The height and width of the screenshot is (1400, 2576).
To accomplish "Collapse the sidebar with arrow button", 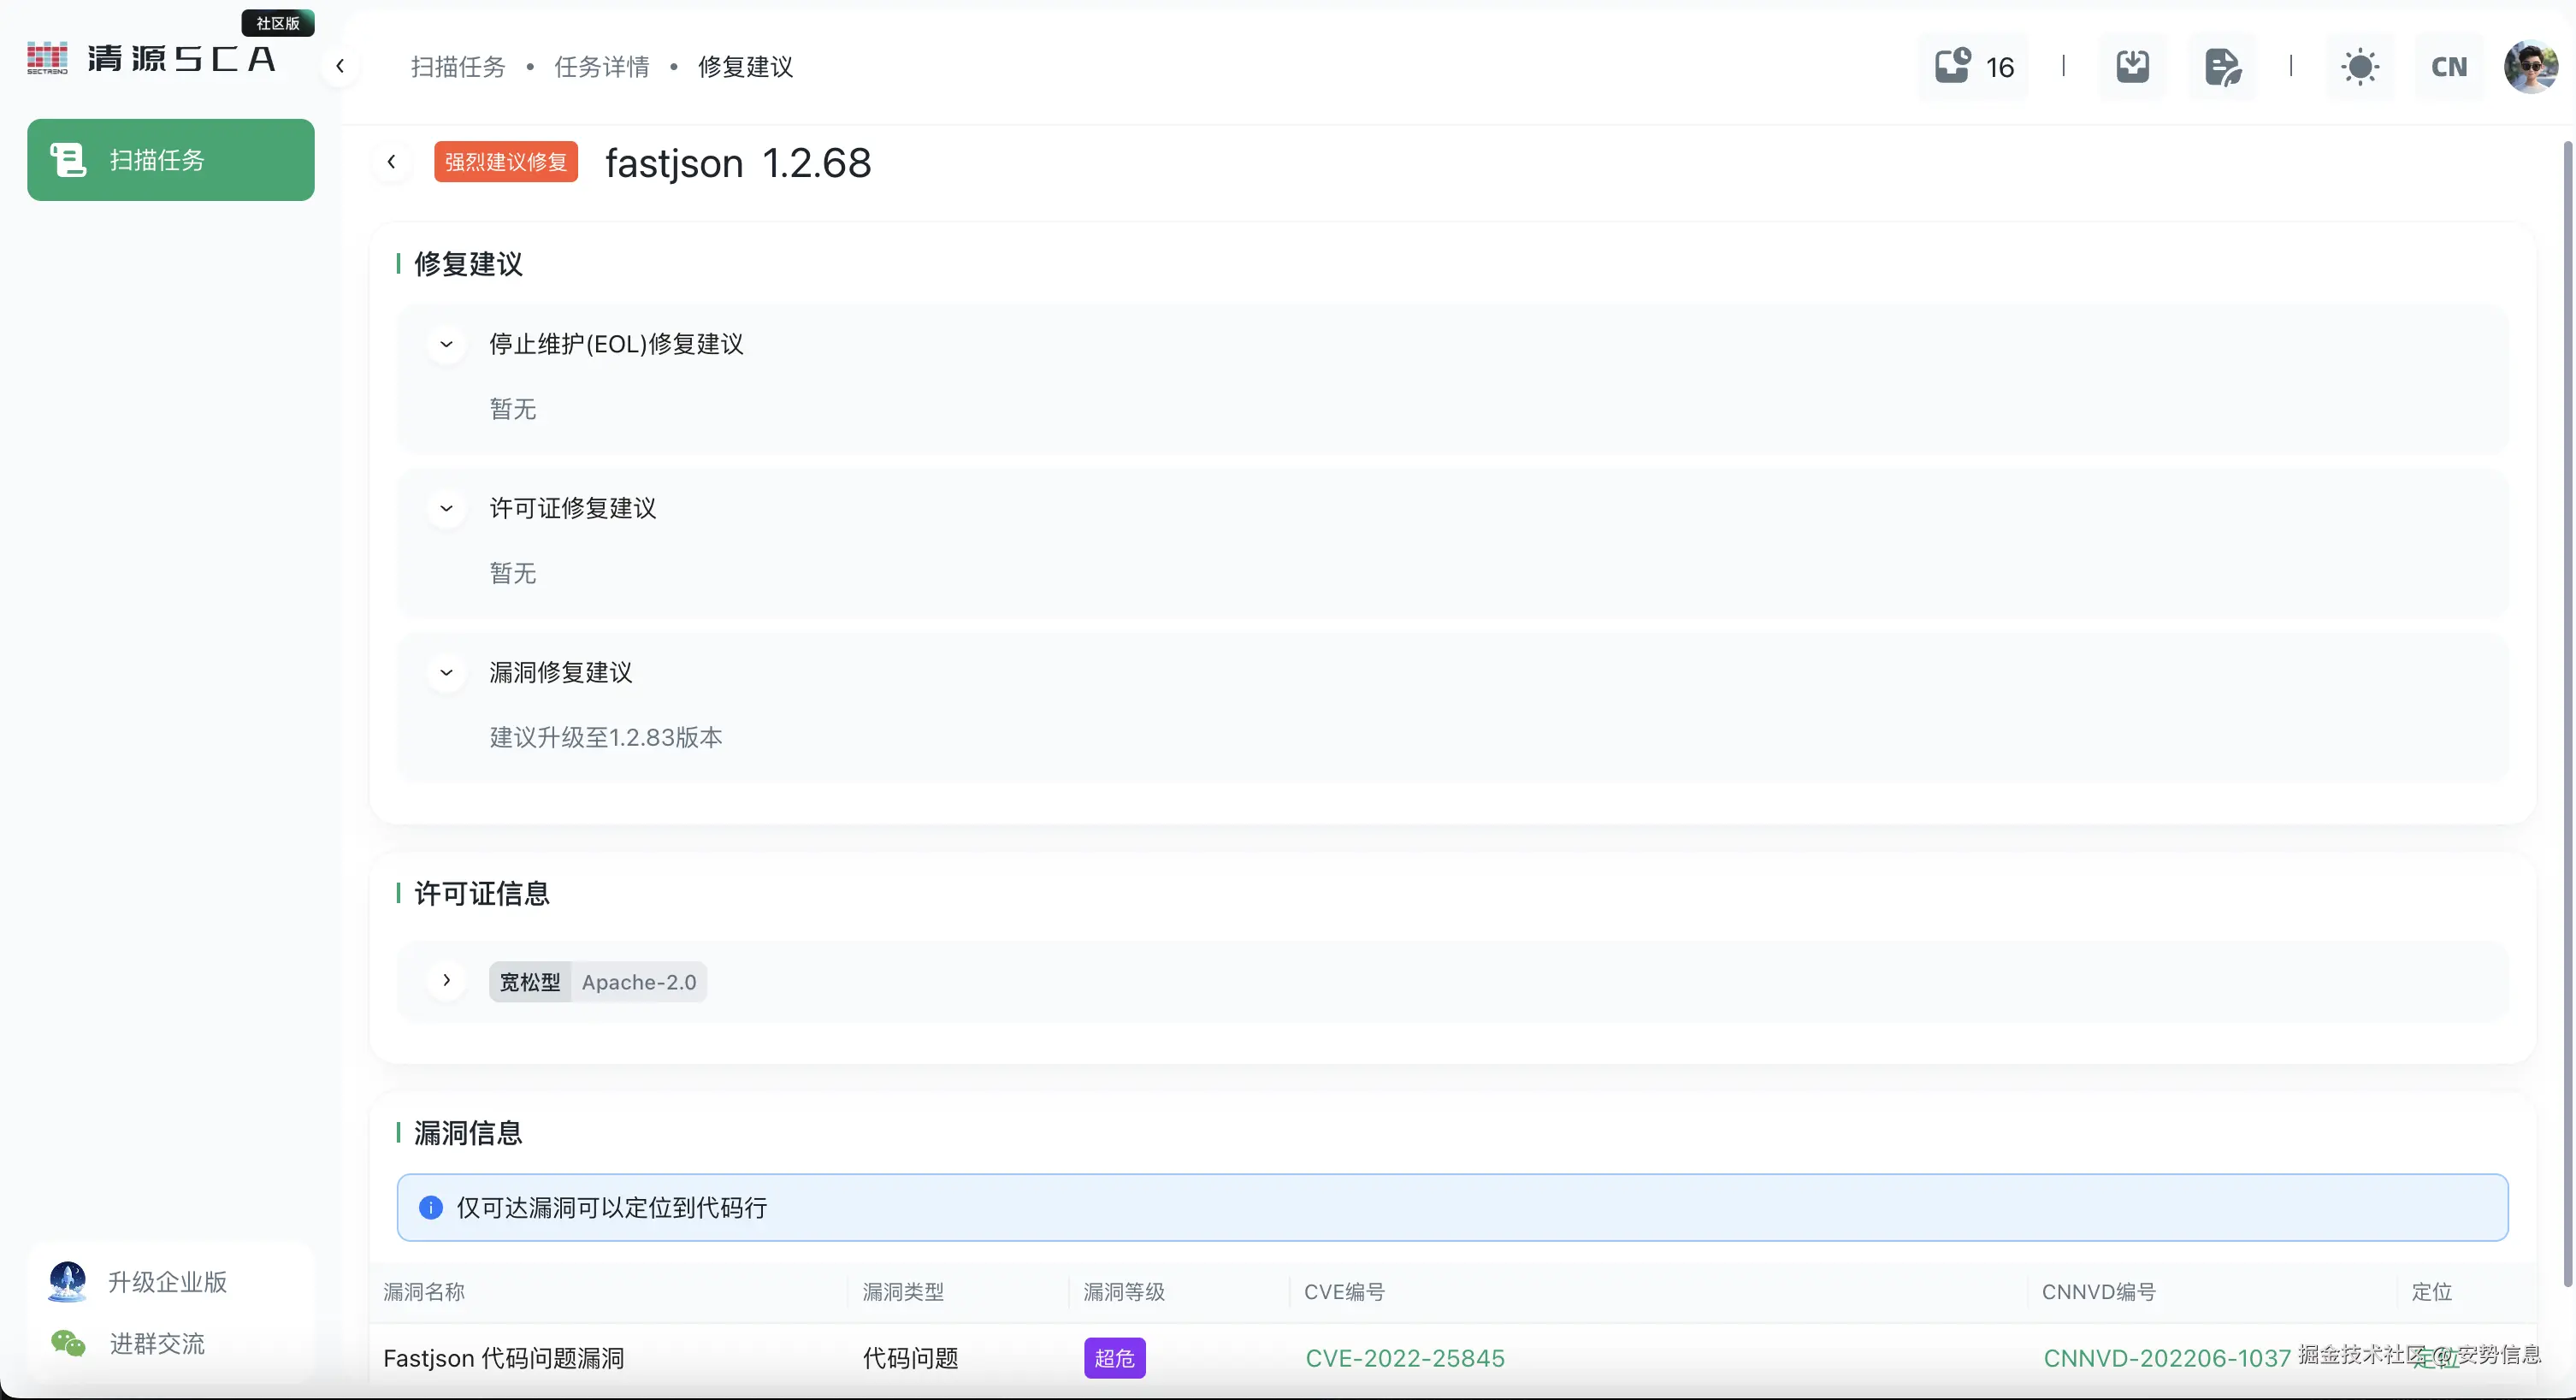I will pyautogui.click(x=340, y=66).
